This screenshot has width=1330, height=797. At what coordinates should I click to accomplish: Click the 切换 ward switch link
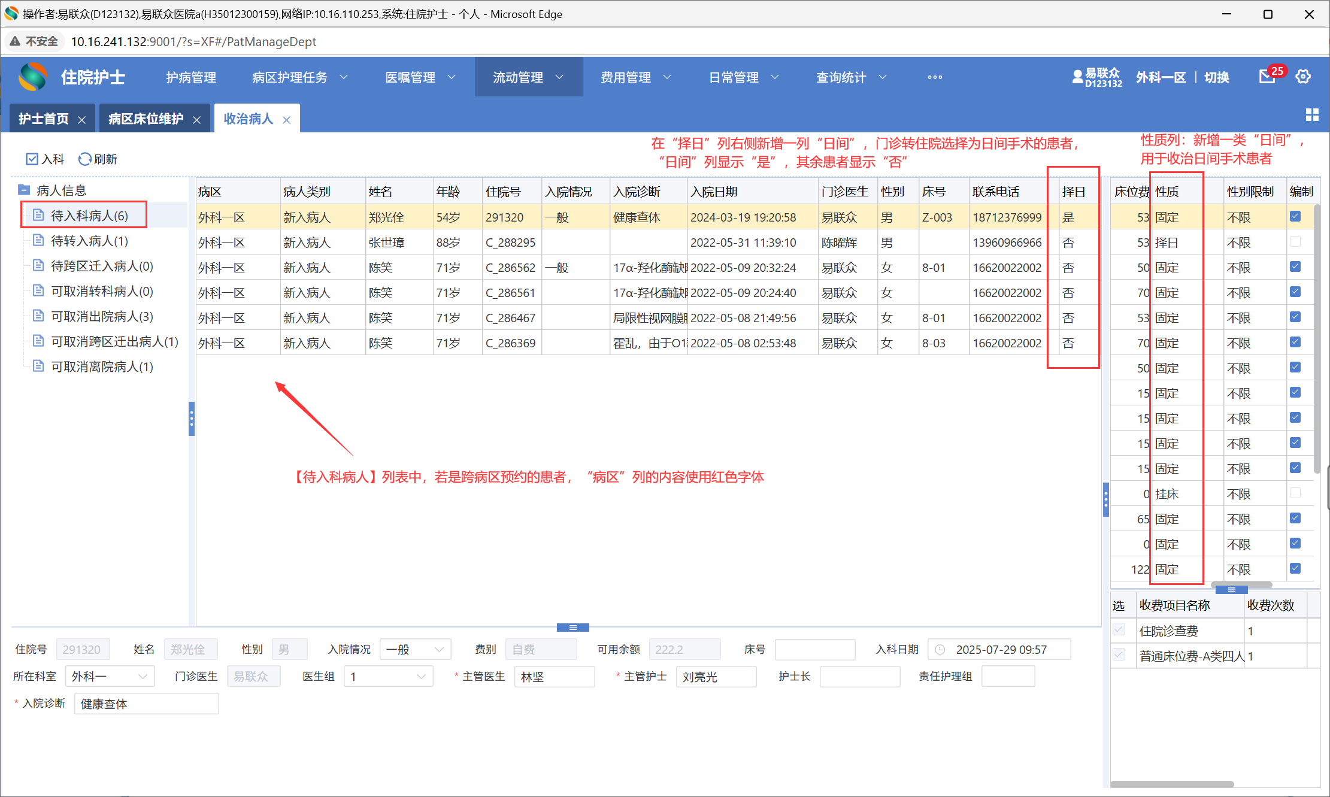coord(1216,77)
